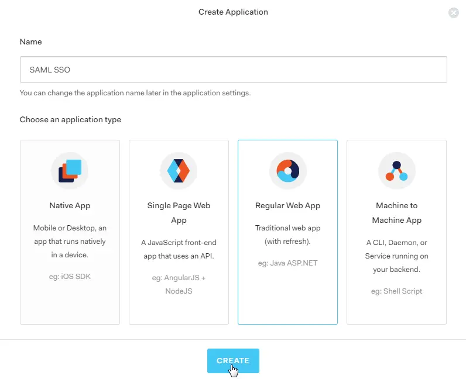Click the Native App stacked squares icon
The height and width of the screenshot is (379, 466).
click(x=70, y=171)
